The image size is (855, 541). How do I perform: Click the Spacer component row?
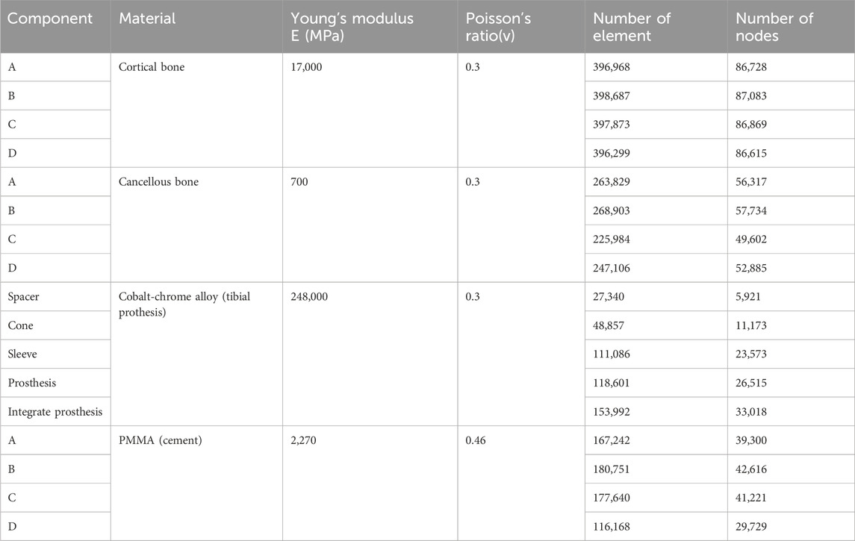click(24, 296)
